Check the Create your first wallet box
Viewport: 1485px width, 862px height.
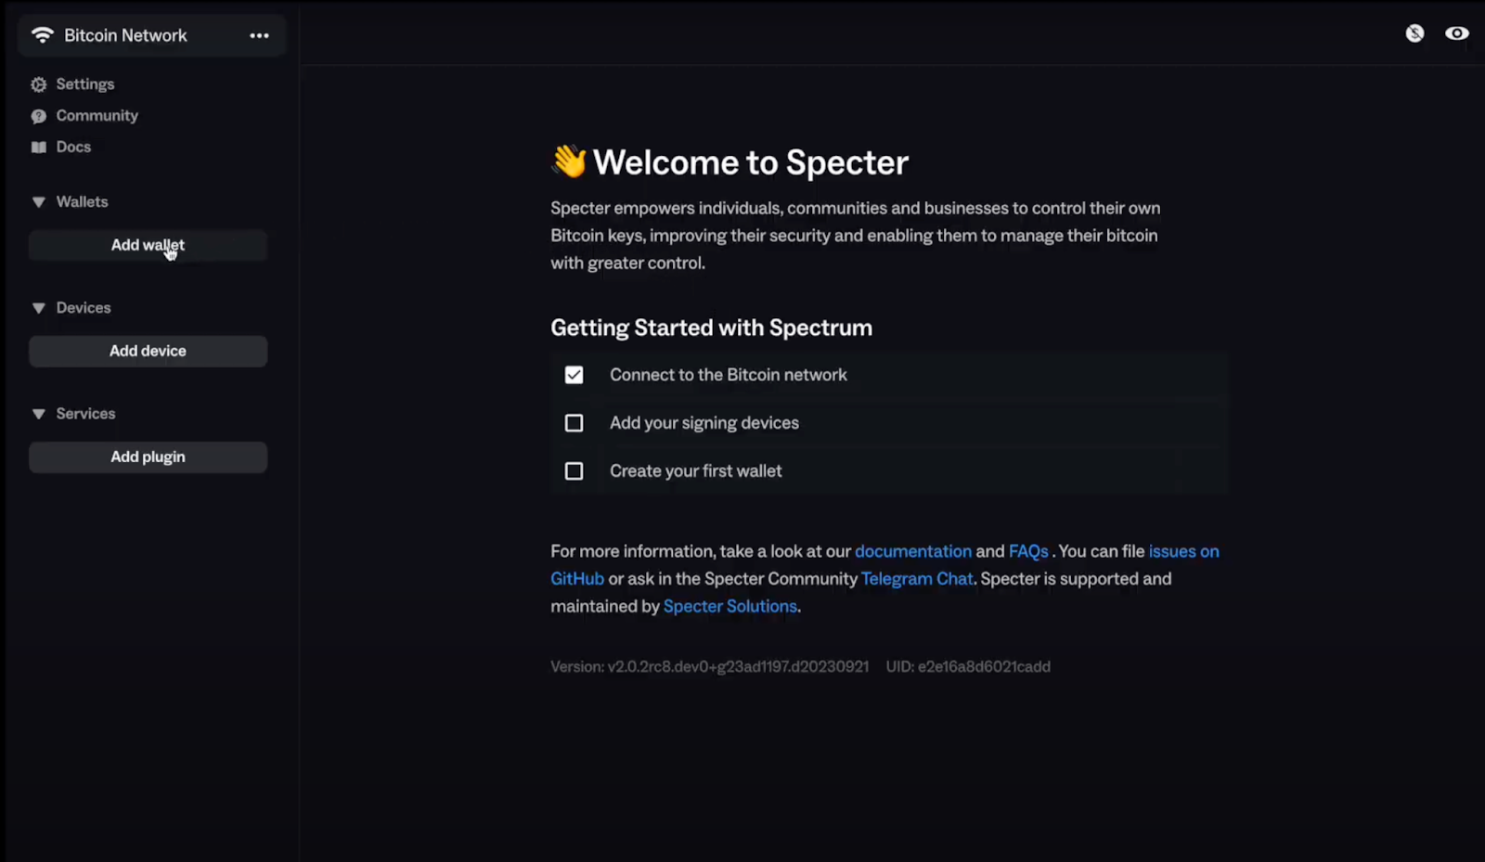tap(574, 471)
